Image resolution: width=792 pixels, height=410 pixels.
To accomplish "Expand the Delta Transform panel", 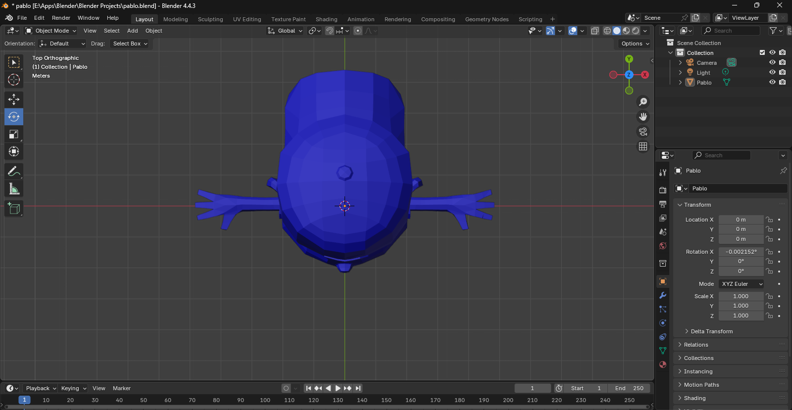I will tap(712, 331).
